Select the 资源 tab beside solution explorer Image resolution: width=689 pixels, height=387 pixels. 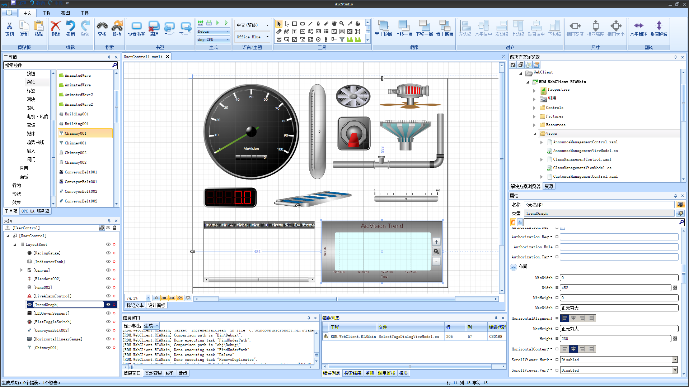tap(549, 186)
